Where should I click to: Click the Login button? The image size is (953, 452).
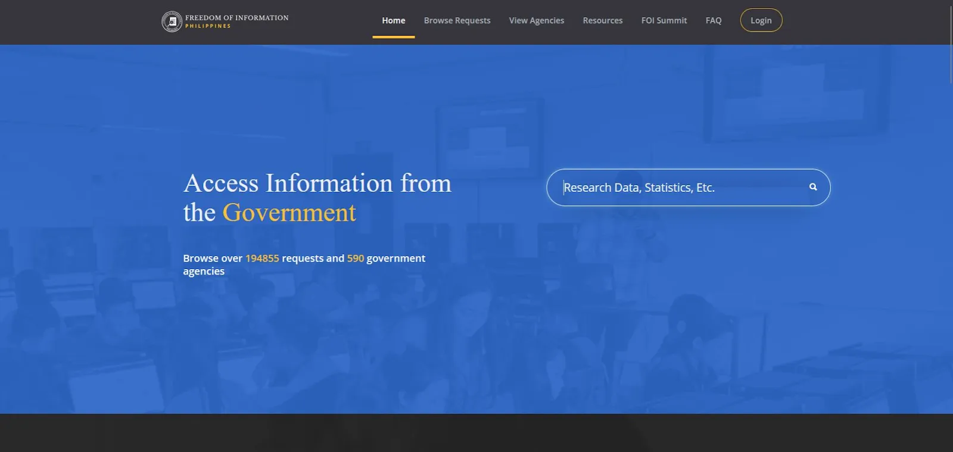[761, 20]
